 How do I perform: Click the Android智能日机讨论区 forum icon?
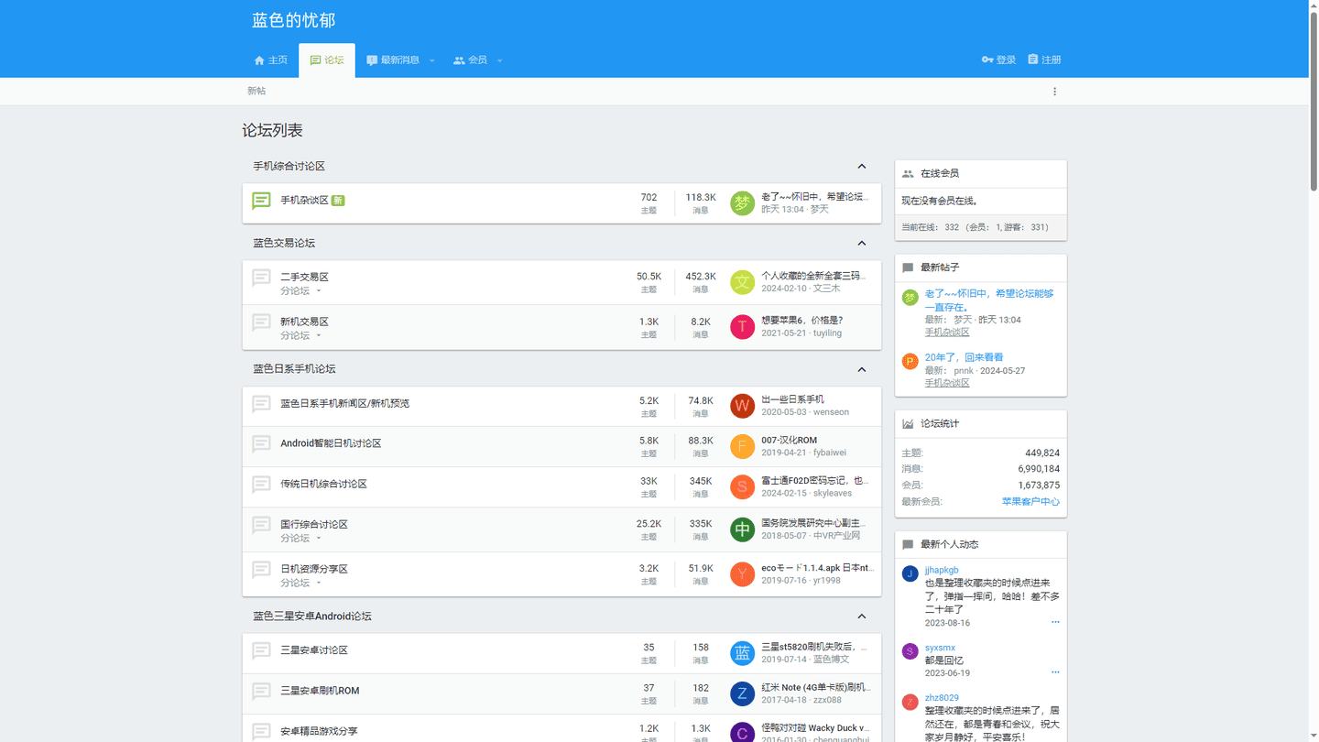261,444
